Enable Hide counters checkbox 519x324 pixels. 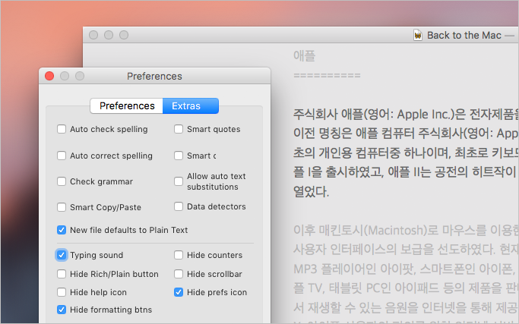pyautogui.click(x=179, y=255)
